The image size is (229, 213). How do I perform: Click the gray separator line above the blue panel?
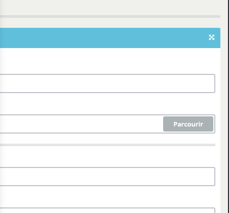point(110,16)
